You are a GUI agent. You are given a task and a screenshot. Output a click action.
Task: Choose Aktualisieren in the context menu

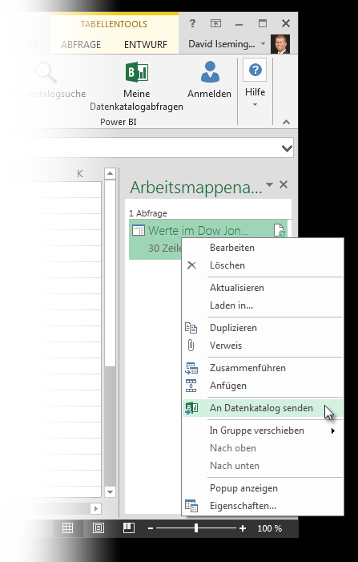(263, 288)
